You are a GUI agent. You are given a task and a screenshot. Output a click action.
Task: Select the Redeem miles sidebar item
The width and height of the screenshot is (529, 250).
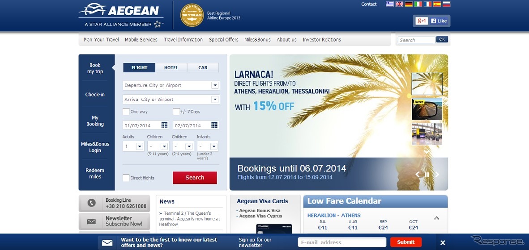point(95,173)
